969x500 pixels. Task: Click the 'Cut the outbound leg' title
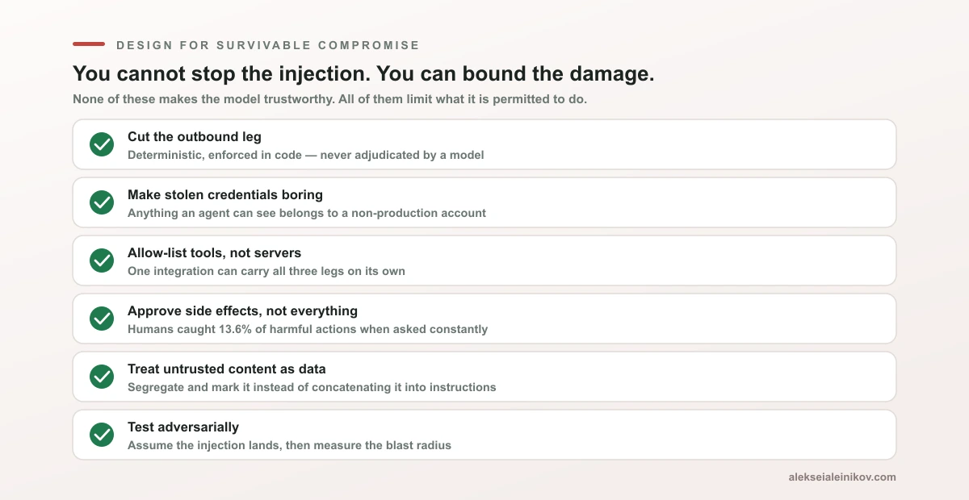(195, 136)
